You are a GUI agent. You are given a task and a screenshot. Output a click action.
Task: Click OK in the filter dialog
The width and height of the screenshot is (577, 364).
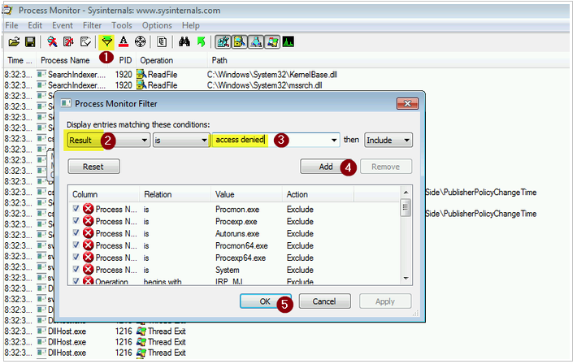click(x=265, y=301)
